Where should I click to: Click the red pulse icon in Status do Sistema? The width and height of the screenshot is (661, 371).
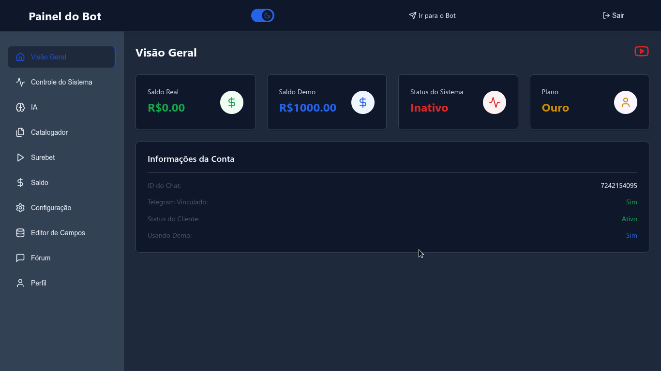[494, 102]
